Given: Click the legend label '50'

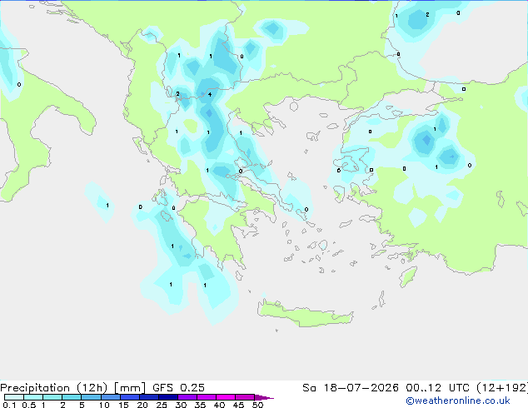Looking at the screenshot, I should coord(258,405).
